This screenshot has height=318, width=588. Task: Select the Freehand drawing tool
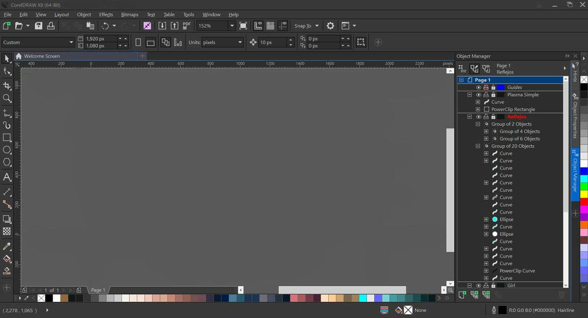point(7,113)
